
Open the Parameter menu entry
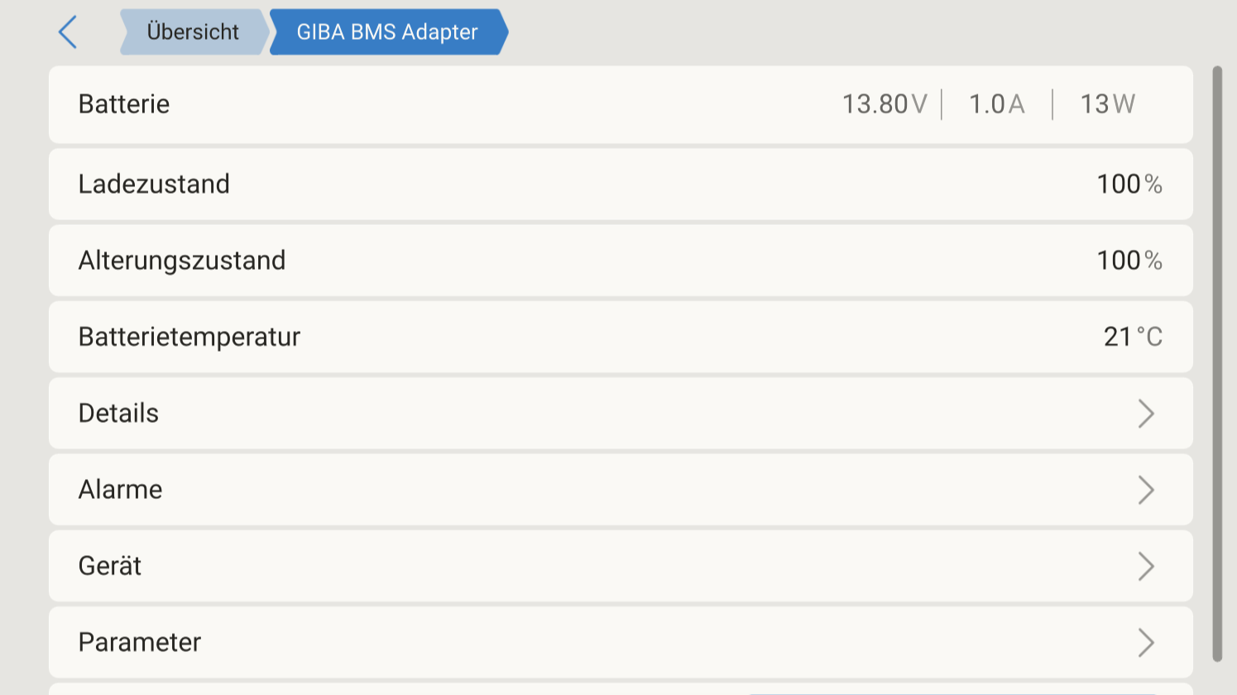click(621, 642)
